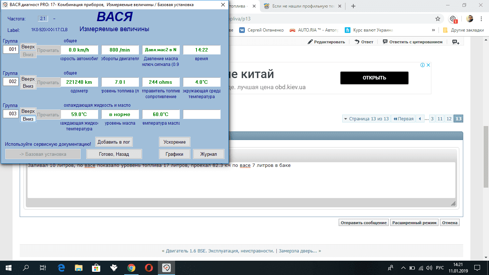Click Вниз button for group 002
Viewport: 489px width, 275px height.
coord(28,86)
